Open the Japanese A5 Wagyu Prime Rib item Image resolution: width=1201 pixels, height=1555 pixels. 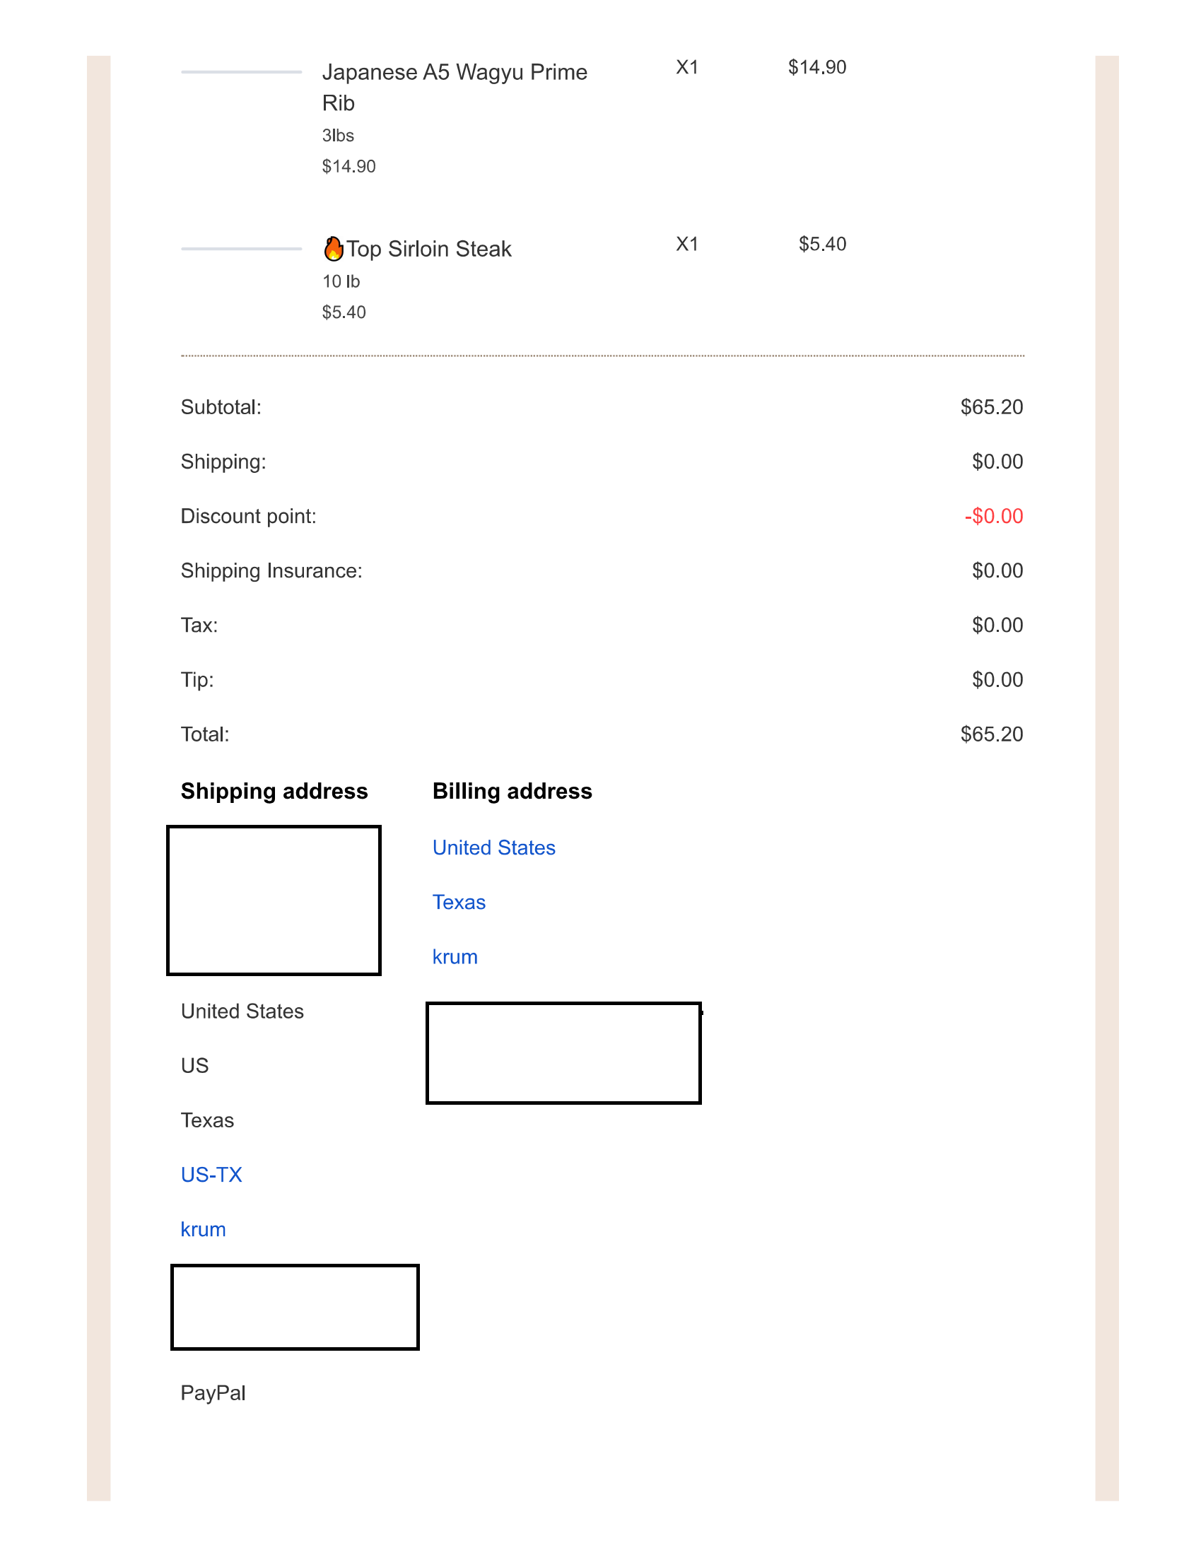point(455,88)
